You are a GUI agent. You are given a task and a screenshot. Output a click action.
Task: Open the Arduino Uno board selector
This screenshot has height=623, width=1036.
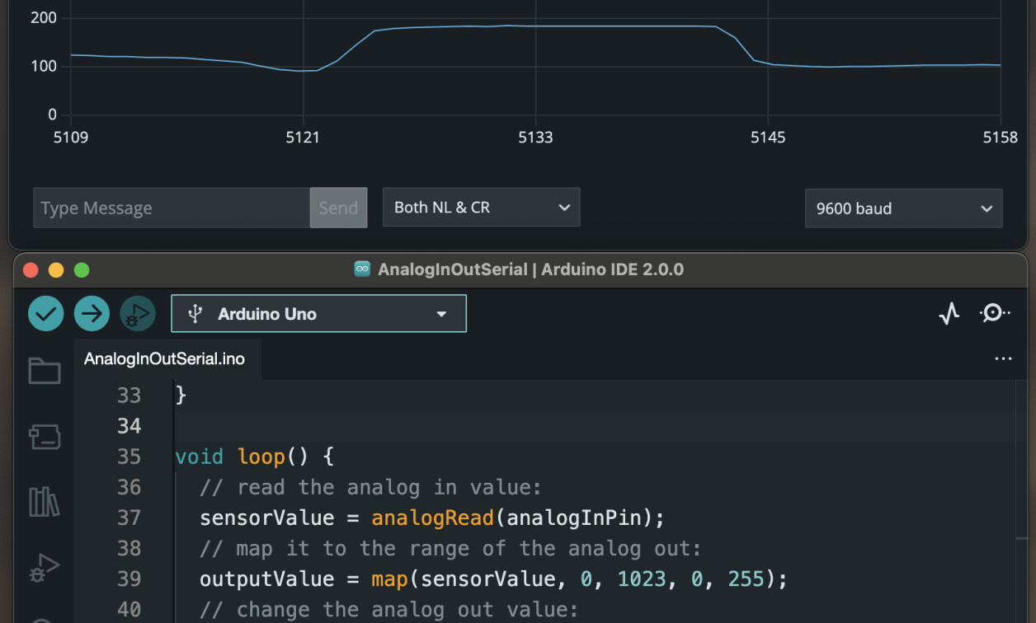(x=318, y=314)
